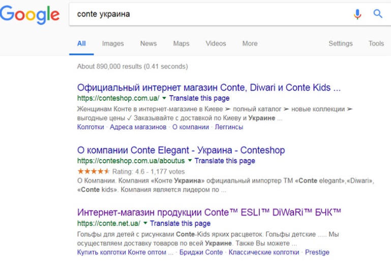Image resolution: width=391 pixels, height=274 pixels.
Task: Click the Адреса магазинов sitelink
Action: tap(138, 127)
